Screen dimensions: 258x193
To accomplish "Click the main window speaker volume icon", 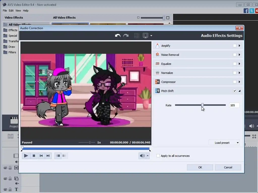I will tap(252, 126).
